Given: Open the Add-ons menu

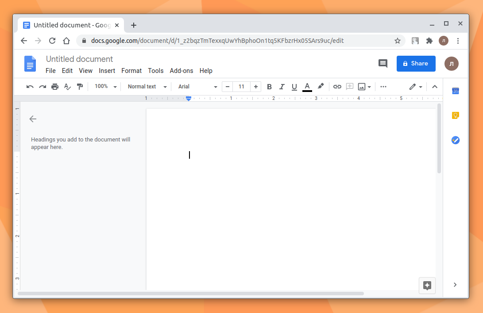Looking at the screenshot, I should click(x=182, y=71).
